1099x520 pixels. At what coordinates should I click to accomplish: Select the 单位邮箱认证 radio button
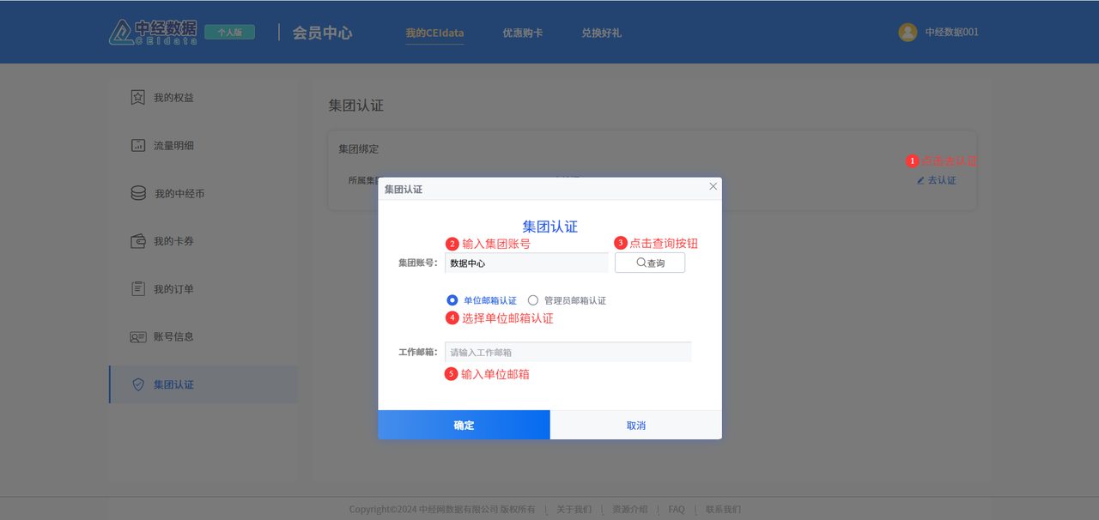[x=452, y=300]
